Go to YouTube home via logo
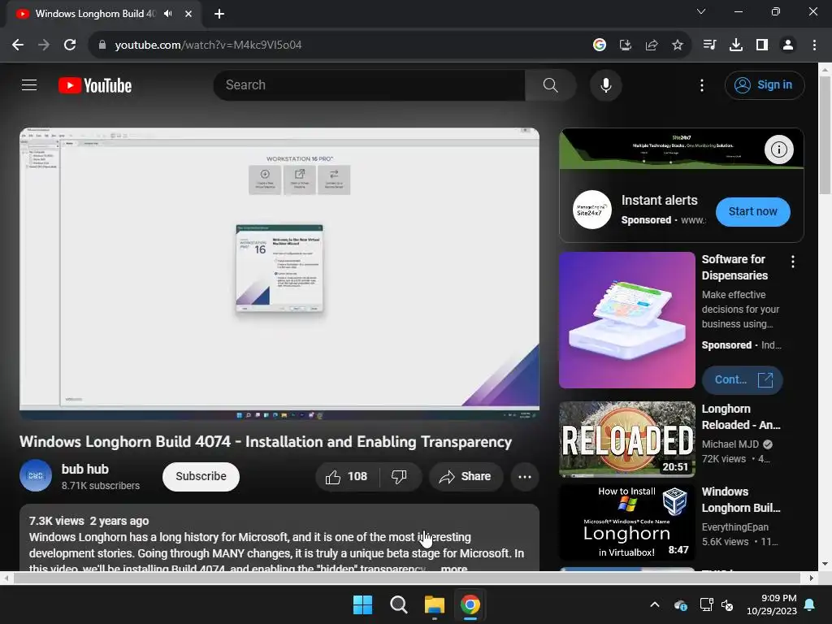Image resolution: width=832 pixels, height=624 pixels. [x=95, y=85]
